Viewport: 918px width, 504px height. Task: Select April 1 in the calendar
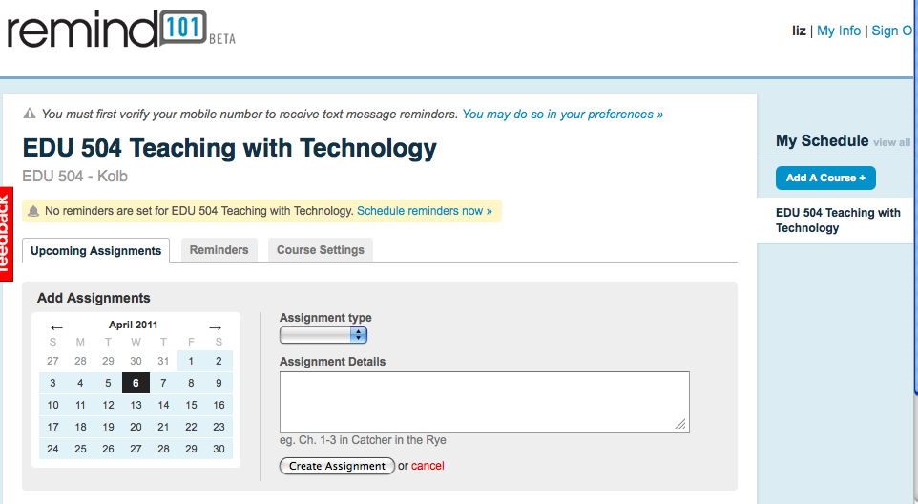pyautogui.click(x=191, y=361)
